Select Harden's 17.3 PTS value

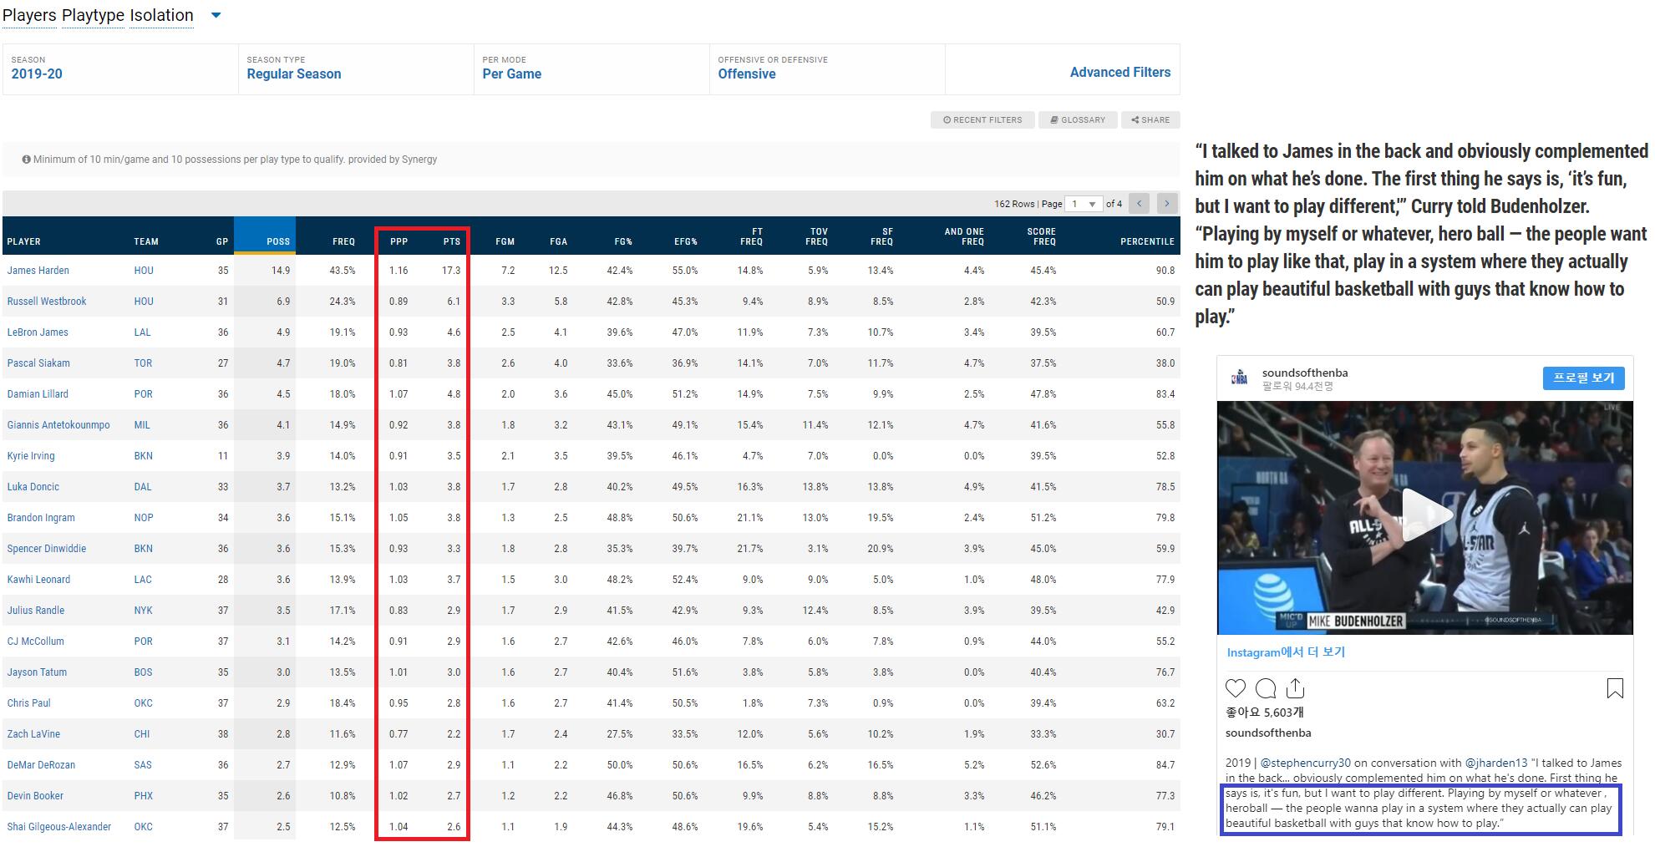tap(451, 271)
